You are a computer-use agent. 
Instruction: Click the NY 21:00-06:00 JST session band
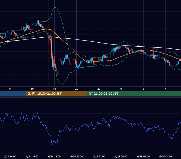(134, 94)
